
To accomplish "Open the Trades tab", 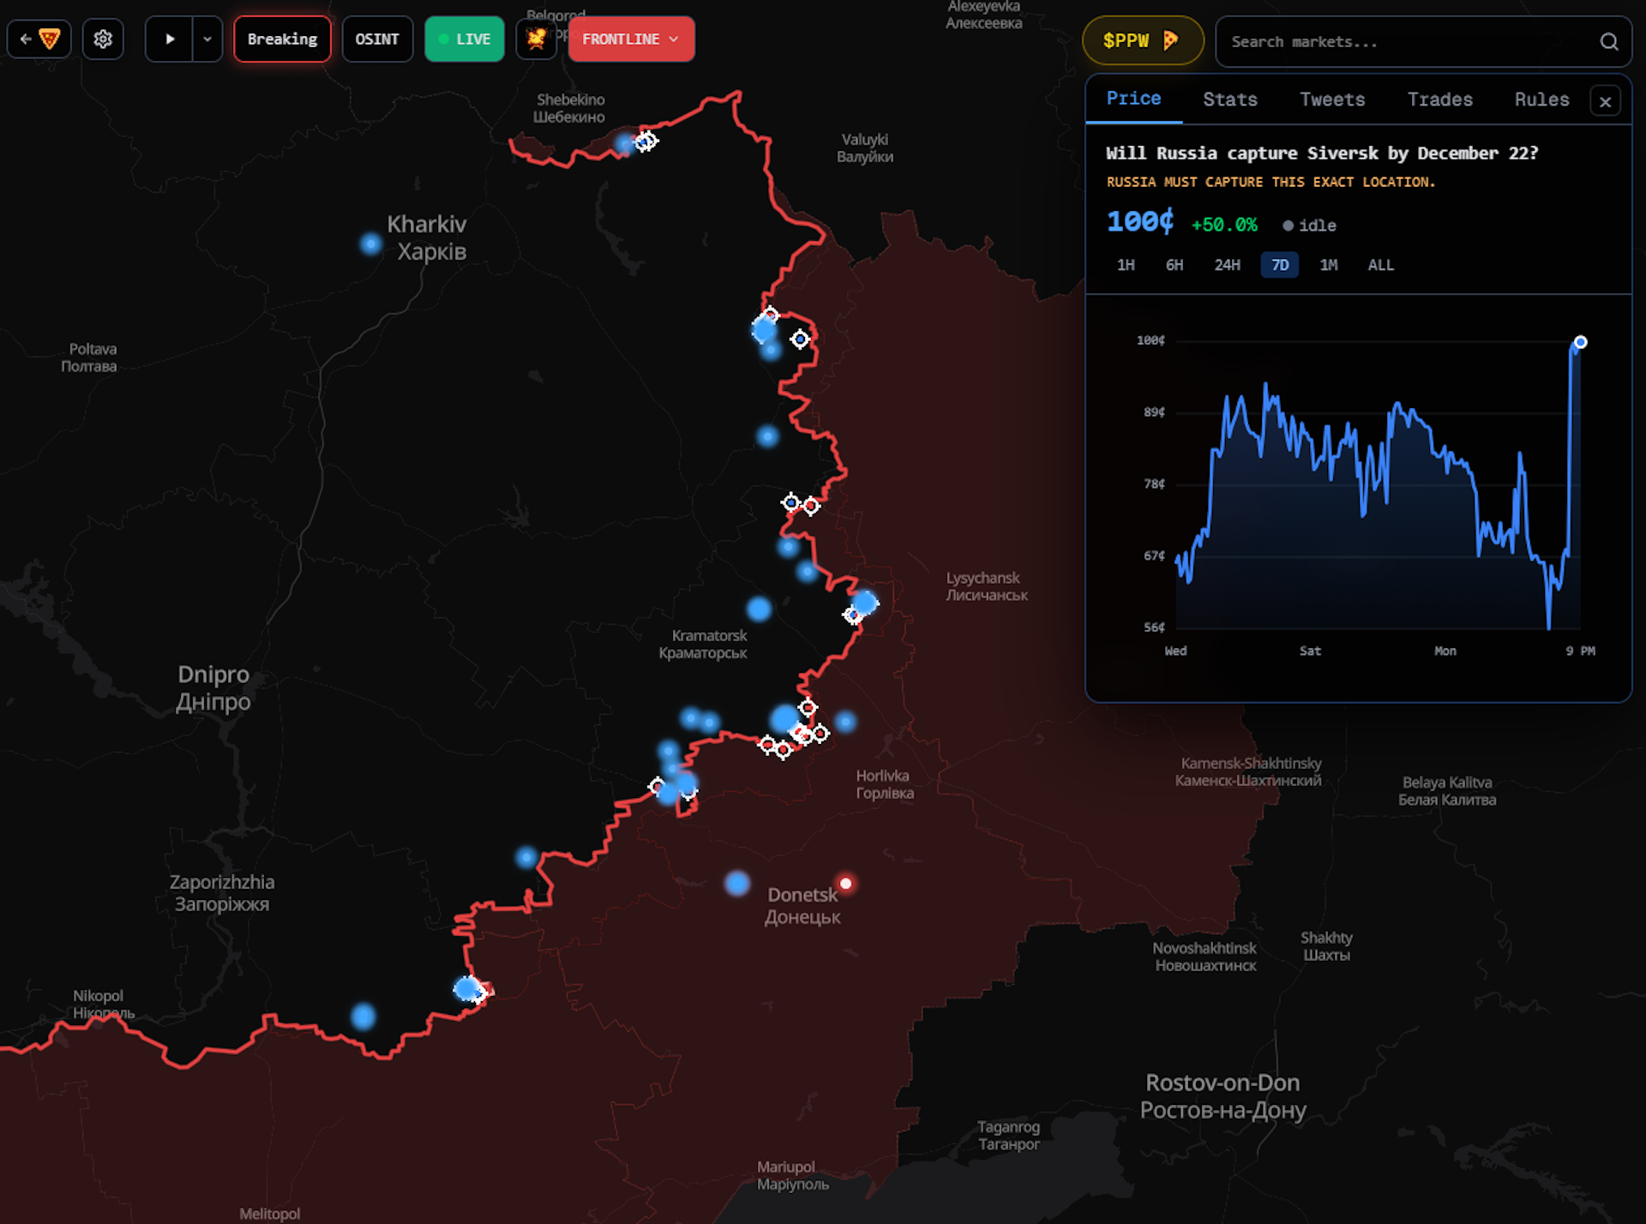I will [1439, 99].
